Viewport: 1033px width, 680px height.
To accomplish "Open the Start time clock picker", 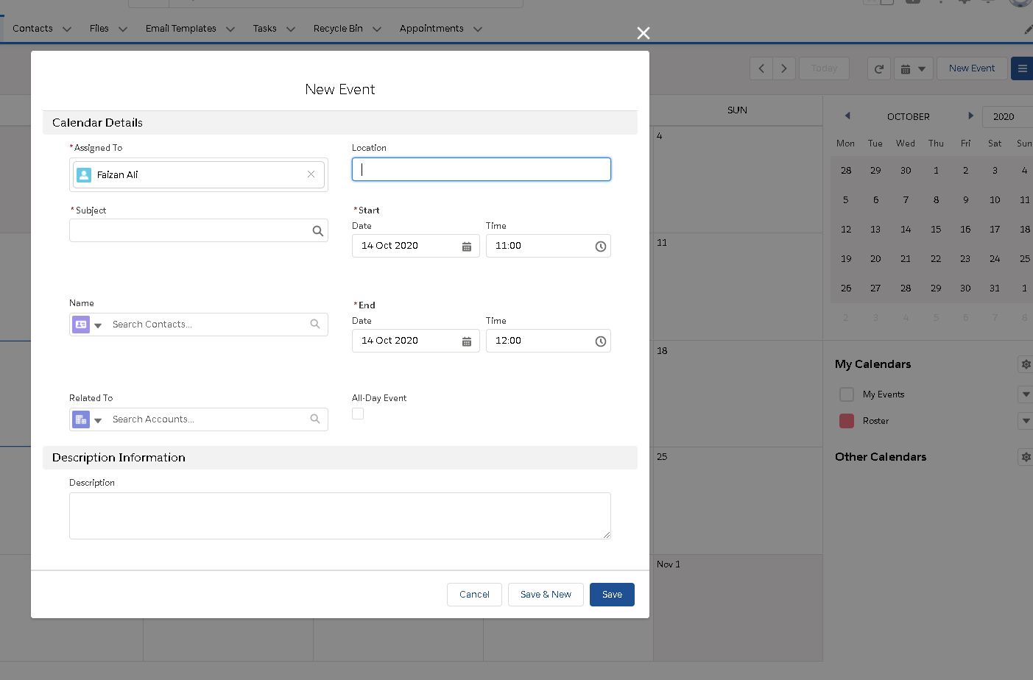I will 600,247.
